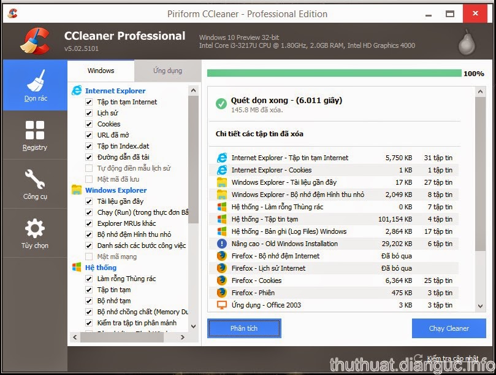Enable Mật mã đã lưu checkbox
The height and width of the screenshot is (375, 496).
tap(89, 179)
